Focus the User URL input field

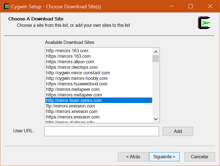pyautogui.click(x=102, y=131)
